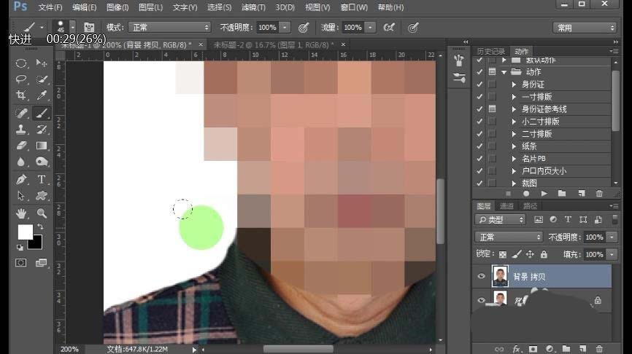Delete action with trash icon
Screen dimensions: 632x354
click(x=599, y=194)
